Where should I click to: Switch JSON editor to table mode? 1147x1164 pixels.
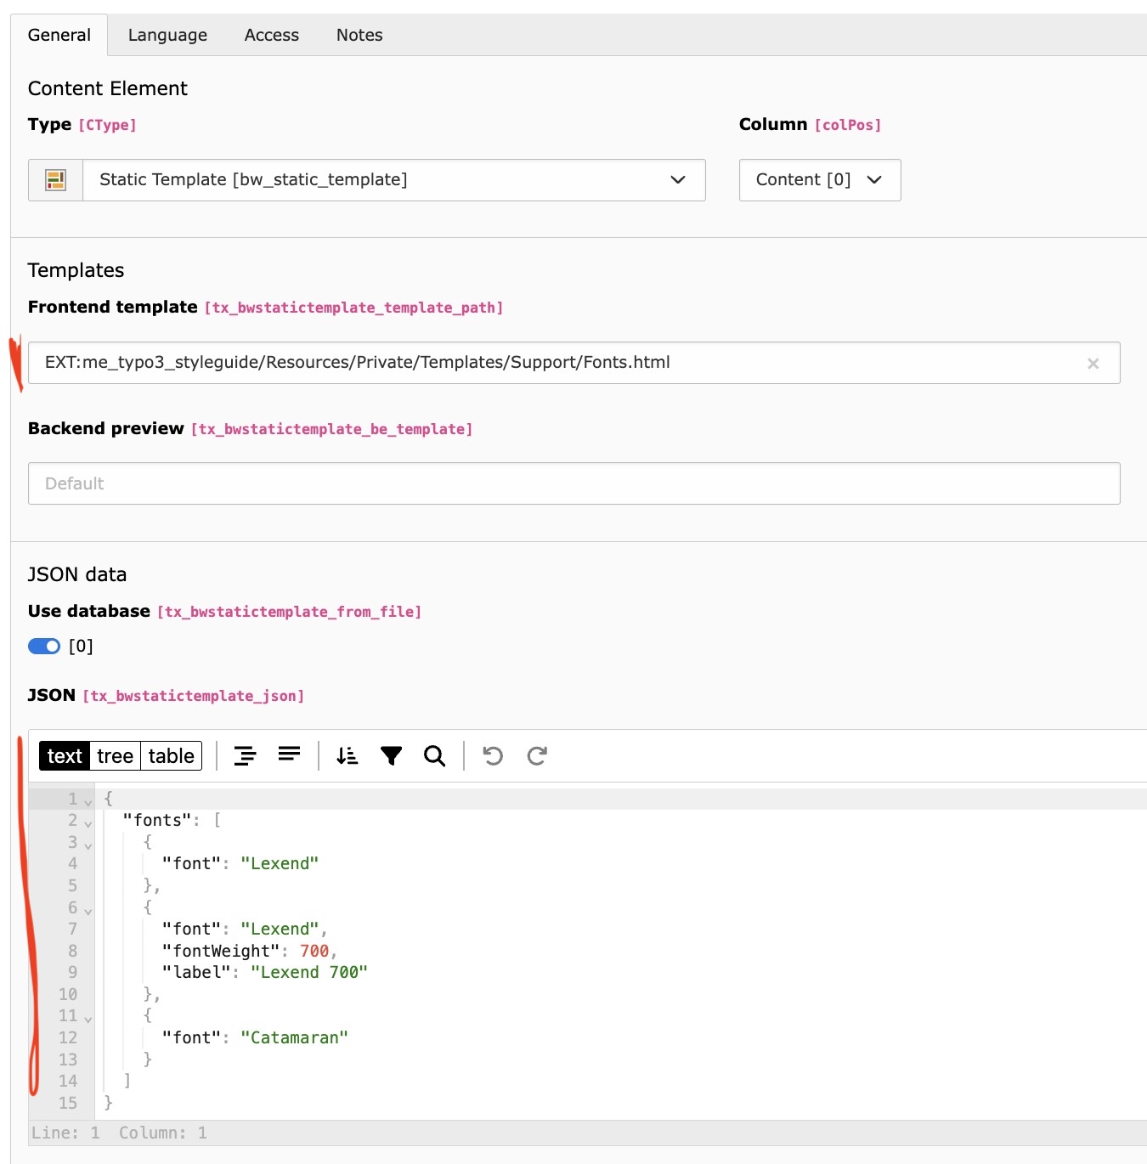[171, 755]
